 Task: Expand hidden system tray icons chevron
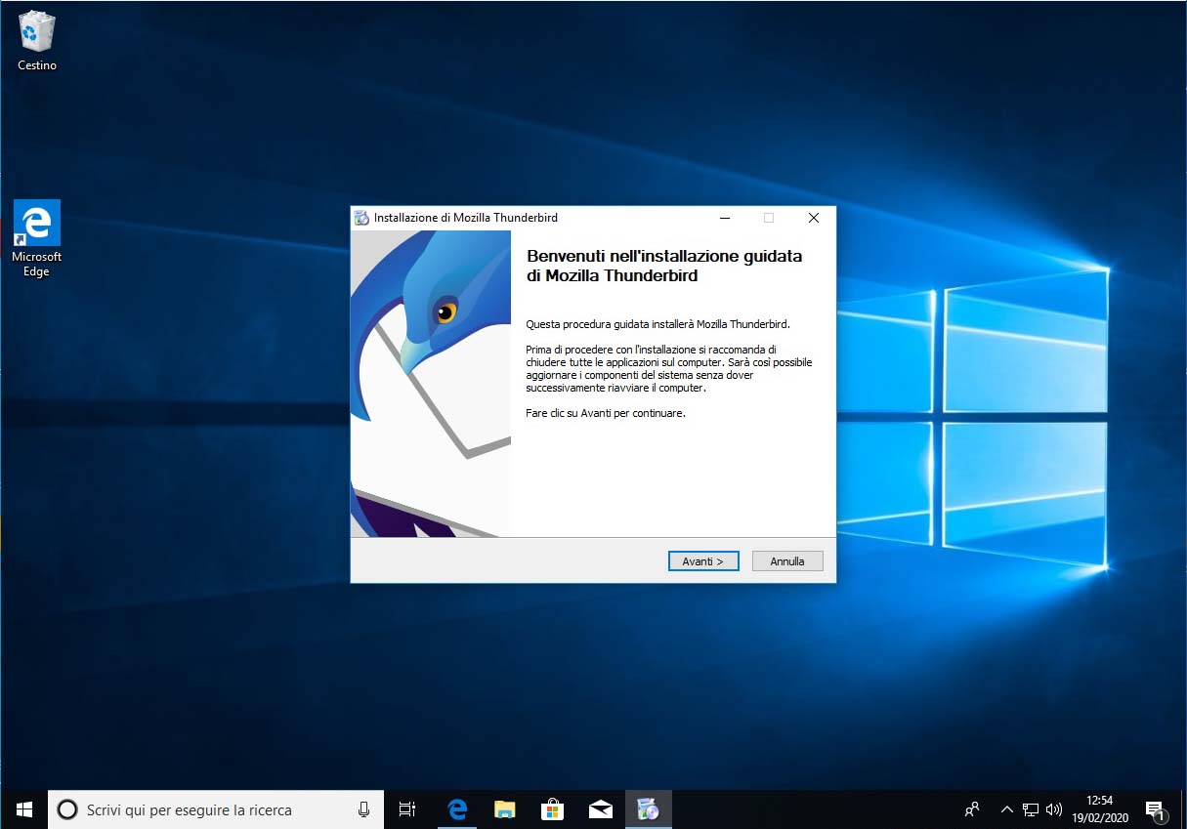1006,809
